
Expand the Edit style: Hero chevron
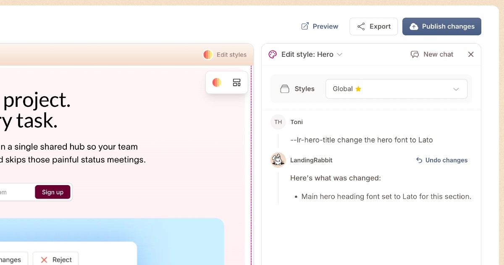pos(340,54)
